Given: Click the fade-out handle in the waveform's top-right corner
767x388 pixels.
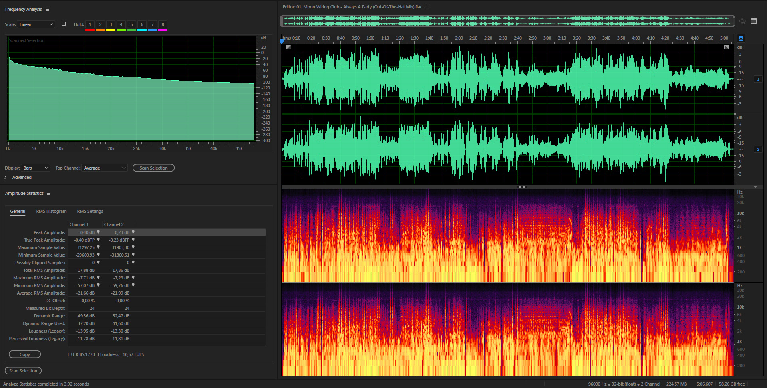Looking at the screenshot, I should click(x=727, y=47).
